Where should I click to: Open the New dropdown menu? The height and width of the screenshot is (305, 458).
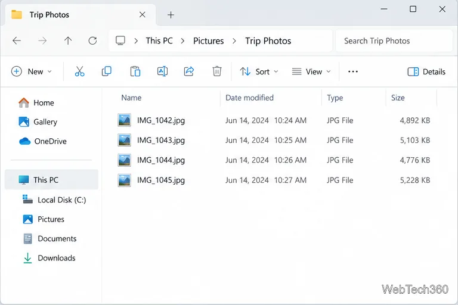[x=32, y=71]
